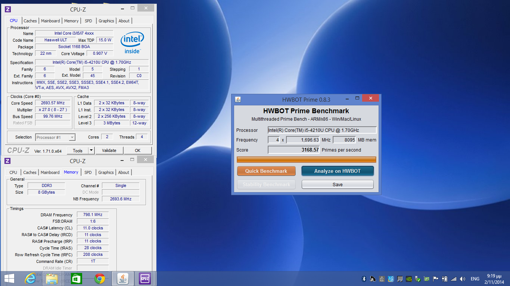Open volume speaker tray icon
This screenshot has width=510, height=286.
point(463,279)
